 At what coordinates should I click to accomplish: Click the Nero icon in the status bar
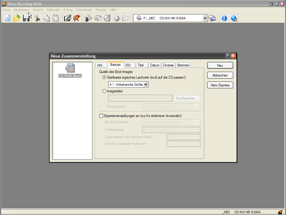click(x=280, y=212)
